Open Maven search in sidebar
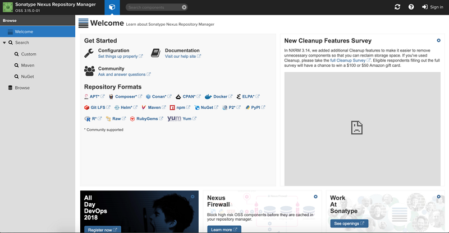The width and height of the screenshot is (449, 233). (28, 65)
